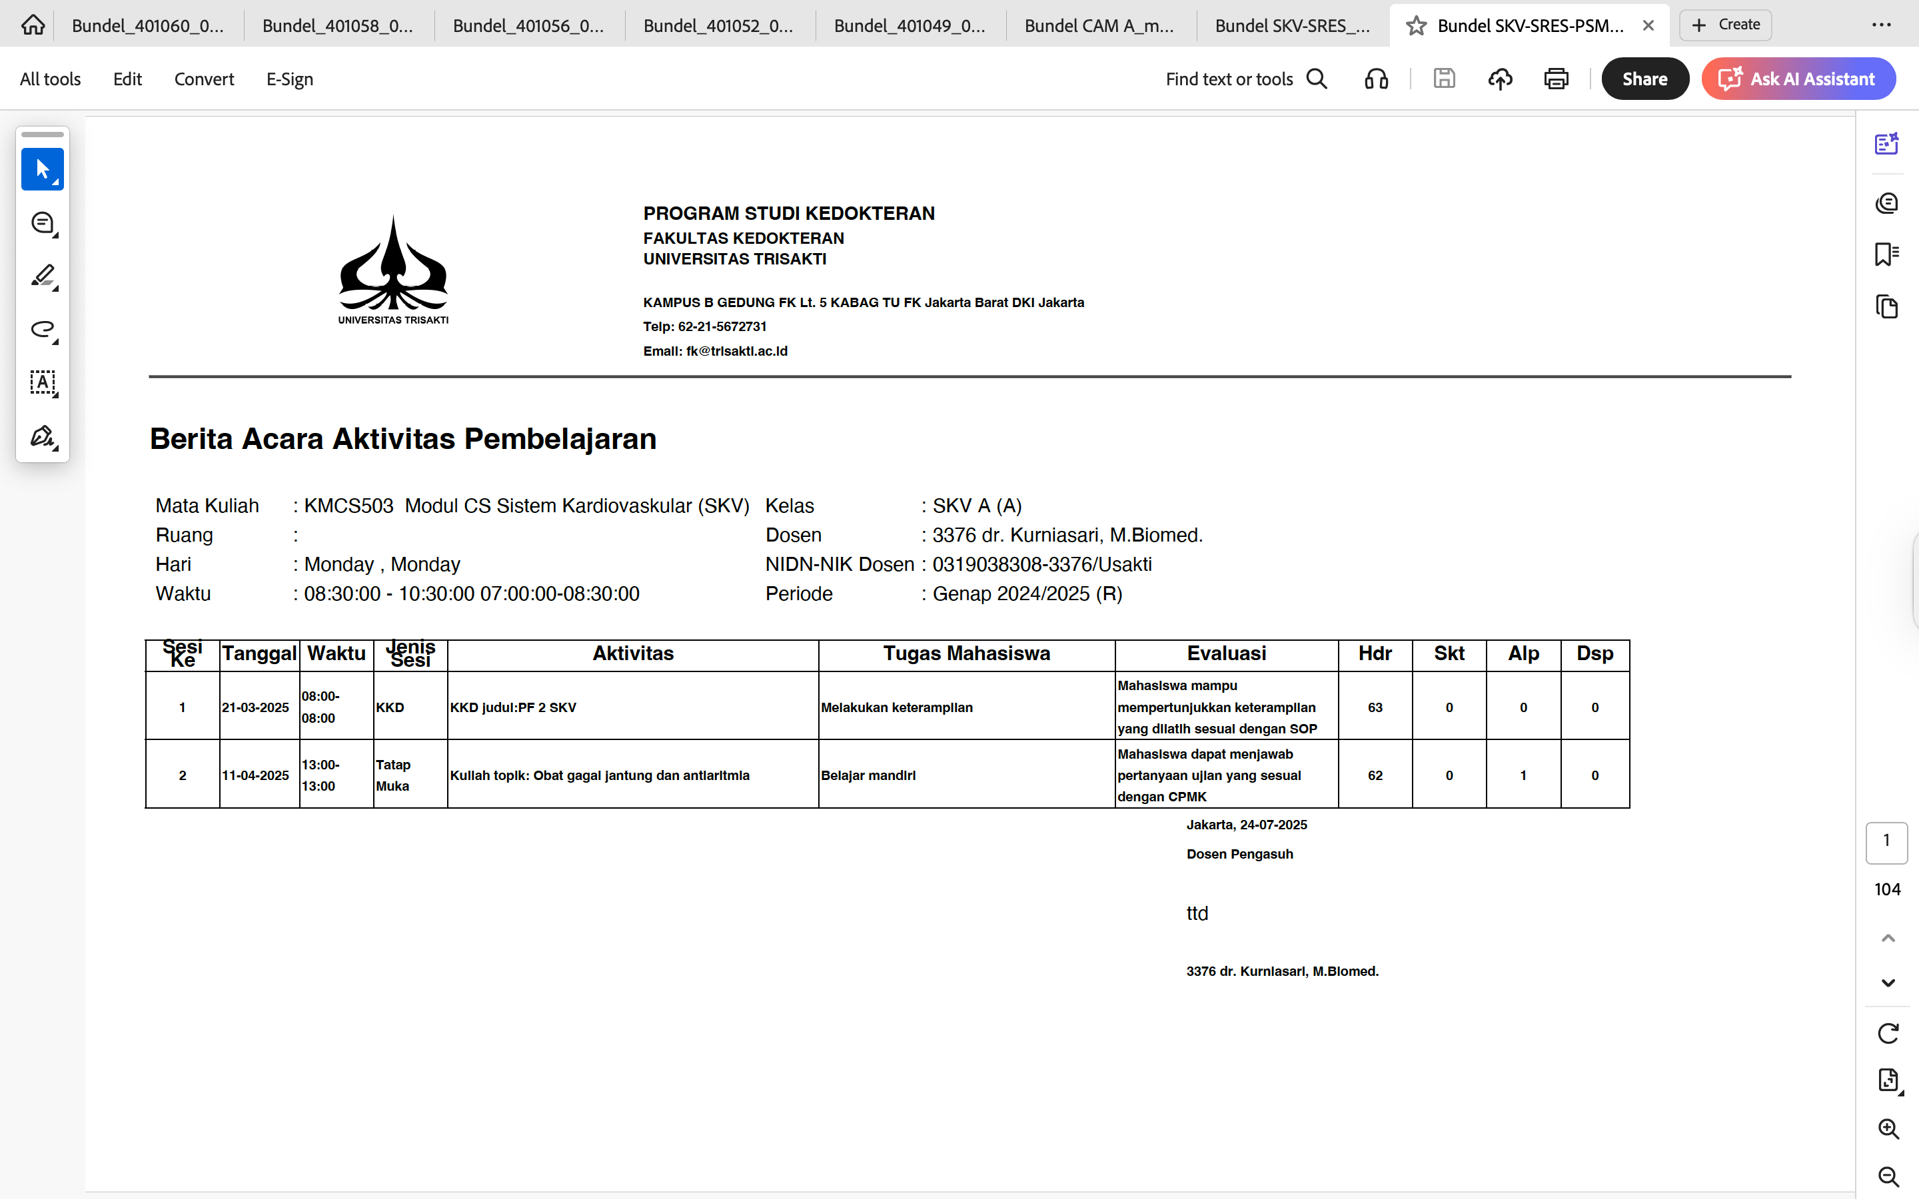This screenshot has width=1919, height=1199.
Task: Click the upload to cloud icon
Action: [1499, 79]
